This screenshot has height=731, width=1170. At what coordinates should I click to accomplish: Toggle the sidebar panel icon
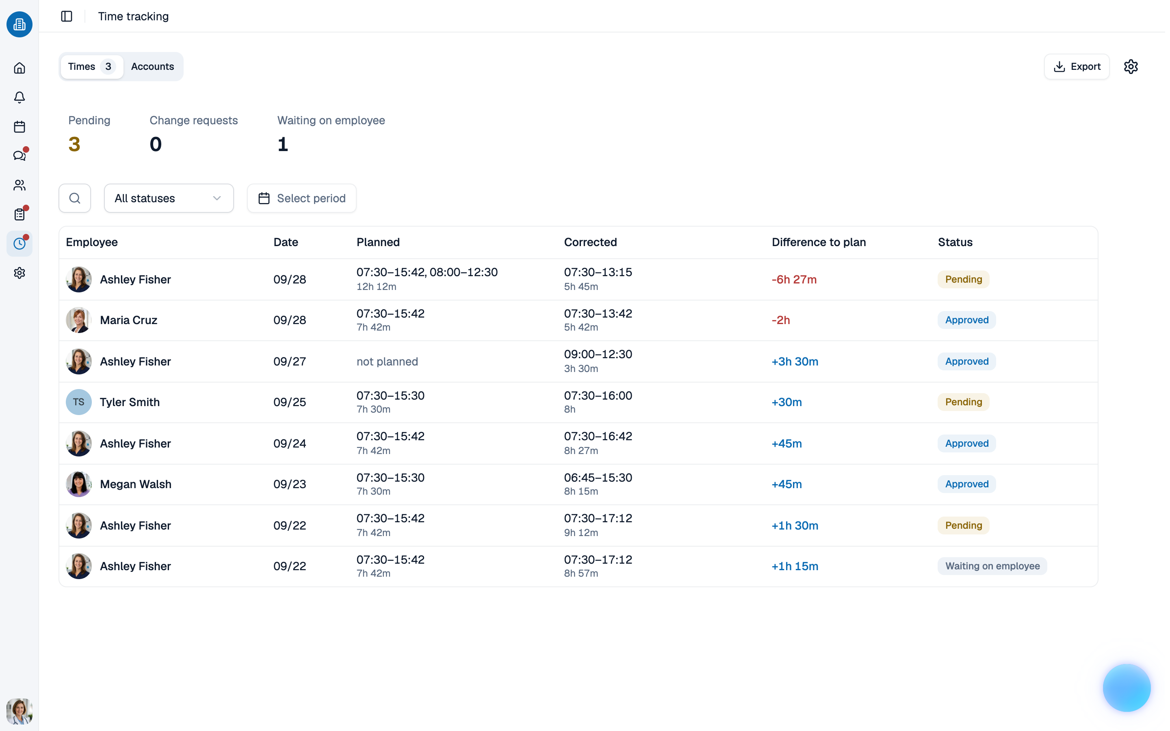(67, 16)
